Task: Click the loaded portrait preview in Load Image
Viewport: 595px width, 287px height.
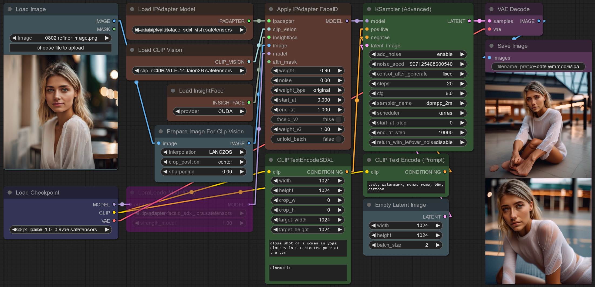Action: [61, 112]
